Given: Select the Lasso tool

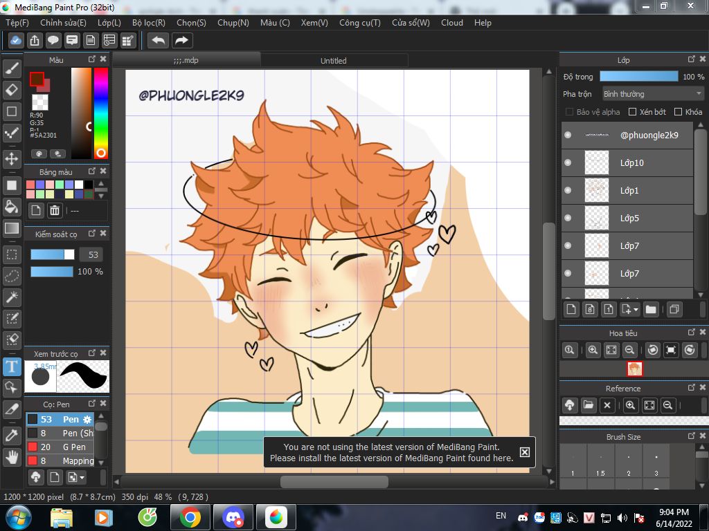Looking at the screenshot, I should 12,276.
